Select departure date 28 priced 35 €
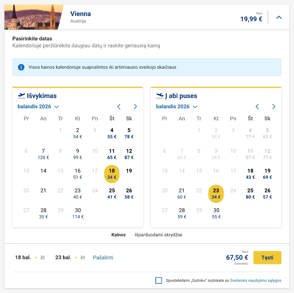294x293 pixels. [x=44, y=213]
